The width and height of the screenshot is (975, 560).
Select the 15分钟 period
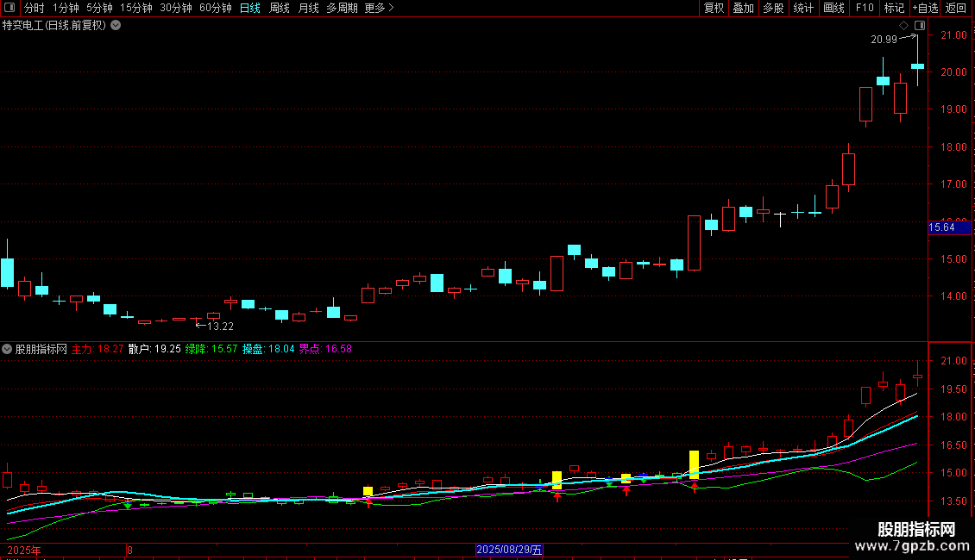[x=136, y=8]
